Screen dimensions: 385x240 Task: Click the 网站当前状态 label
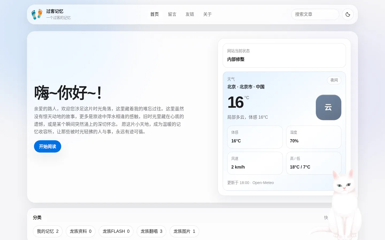pyautogui.click(x=238, y=51)
